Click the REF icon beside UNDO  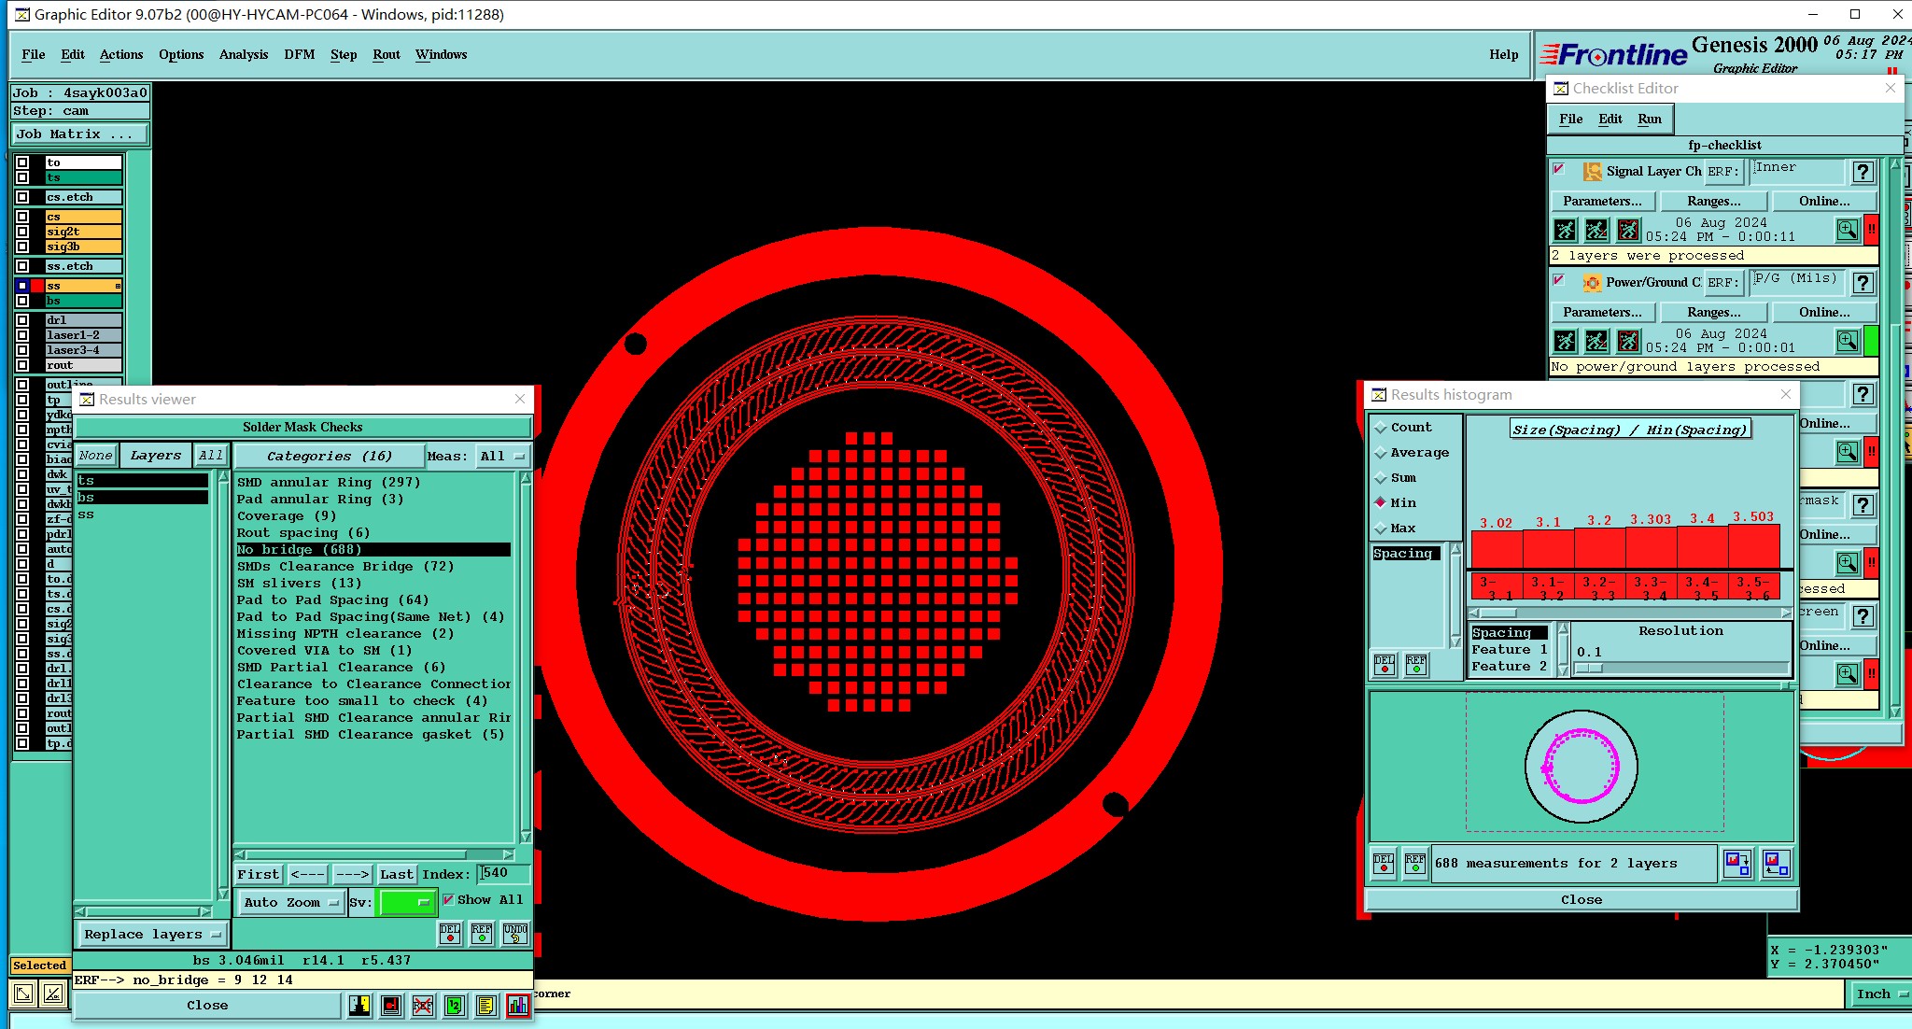(482, 934)
